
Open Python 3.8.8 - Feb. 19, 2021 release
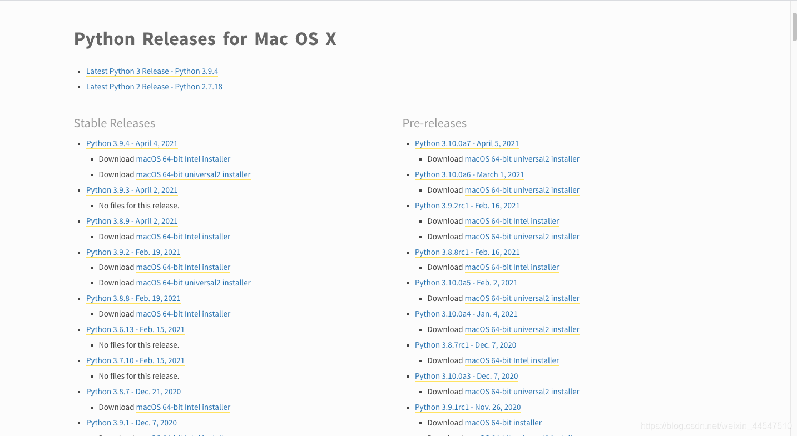click(133, 298)
